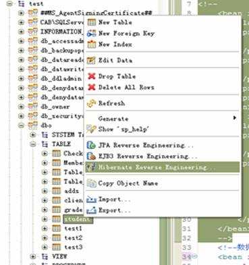Click the red Drop Table icon
Image resolution: width=249 pixels, height=265 pixels.
(91, 76)
